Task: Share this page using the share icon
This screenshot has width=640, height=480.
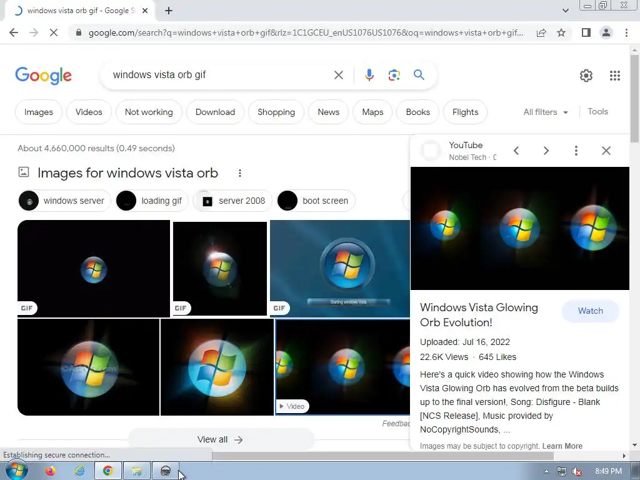Action: (x=541, y=32)
